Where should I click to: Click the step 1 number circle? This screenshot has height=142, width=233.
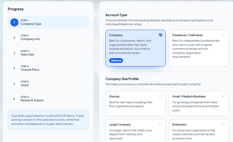(x=14, y=22)
